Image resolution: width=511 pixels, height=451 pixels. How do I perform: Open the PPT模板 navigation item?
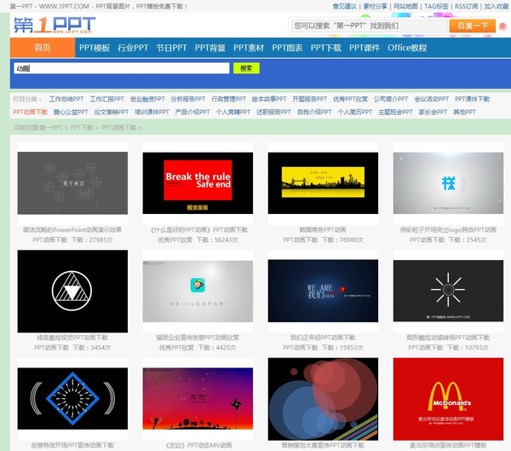tap(95, 48)
